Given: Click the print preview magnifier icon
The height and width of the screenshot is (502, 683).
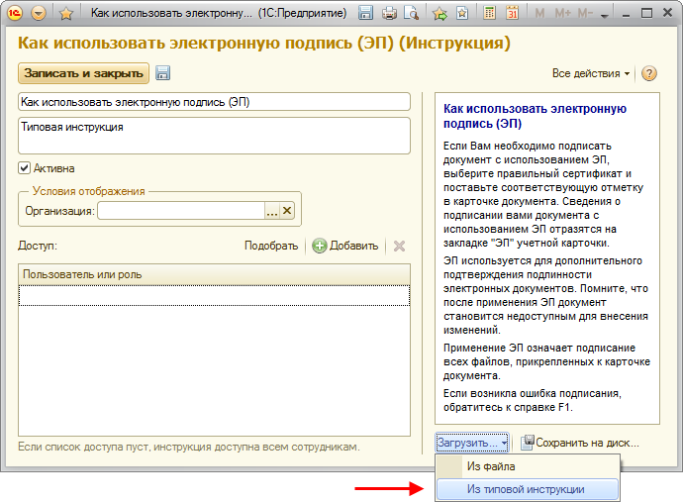Looking at the screenshot, I should coord(411,14).
